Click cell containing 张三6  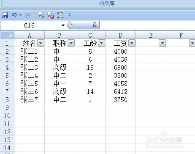(x=30, y=91)
